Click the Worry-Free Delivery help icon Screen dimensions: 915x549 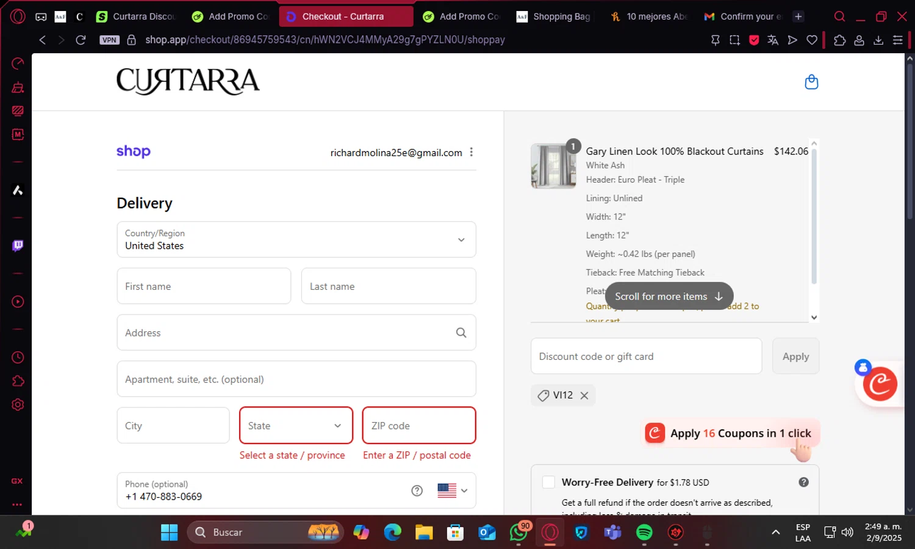804,482
